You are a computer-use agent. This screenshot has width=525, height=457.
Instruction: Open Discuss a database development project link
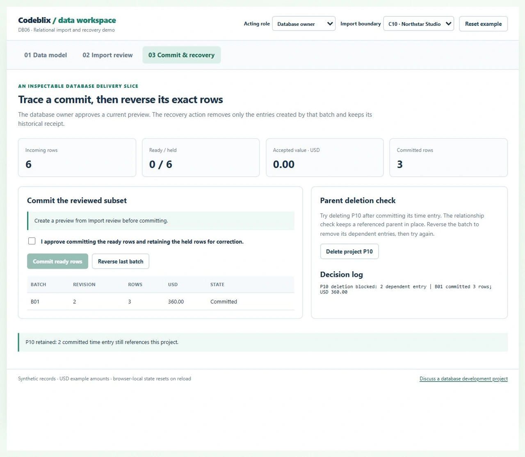click(x=463, y=379)
